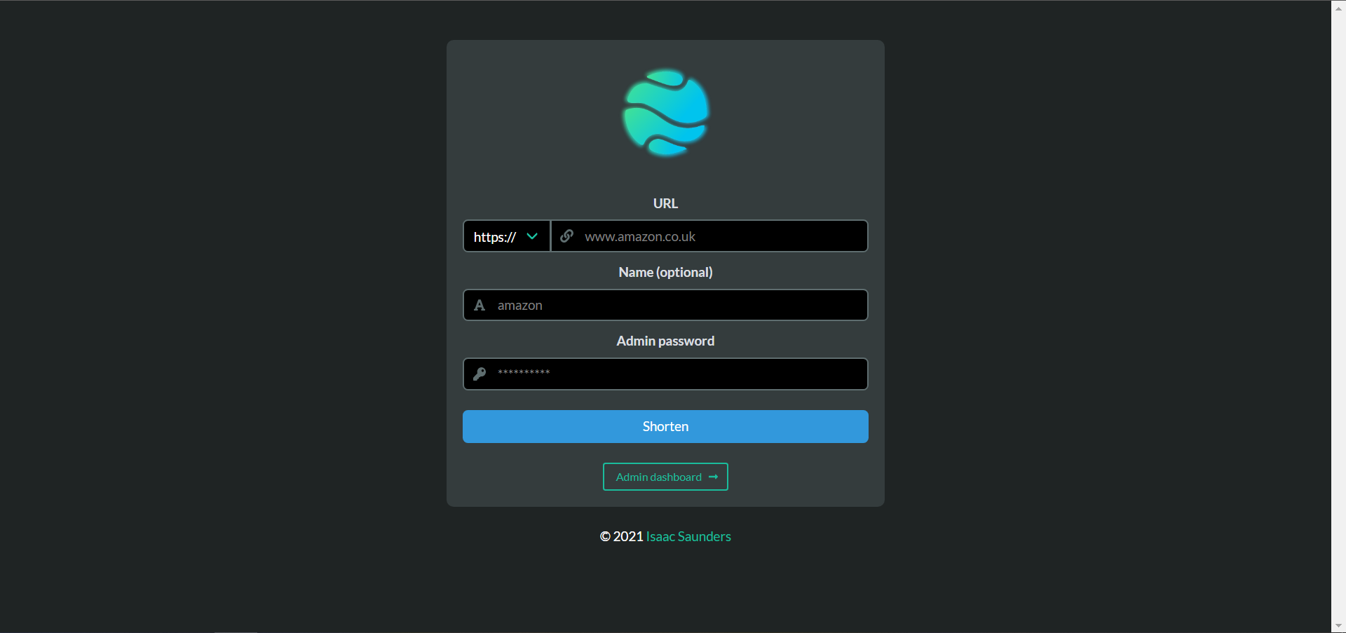
Task: Click the chain link icon in URL field
Action: pyautogui.click(x=567, y=236)
